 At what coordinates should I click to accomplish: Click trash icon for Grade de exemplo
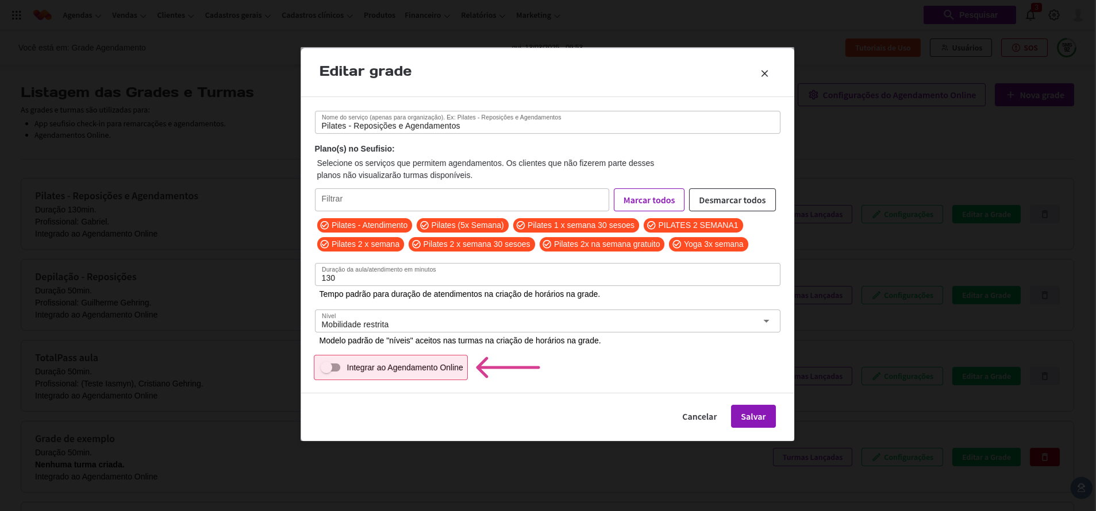(1045, 457)
